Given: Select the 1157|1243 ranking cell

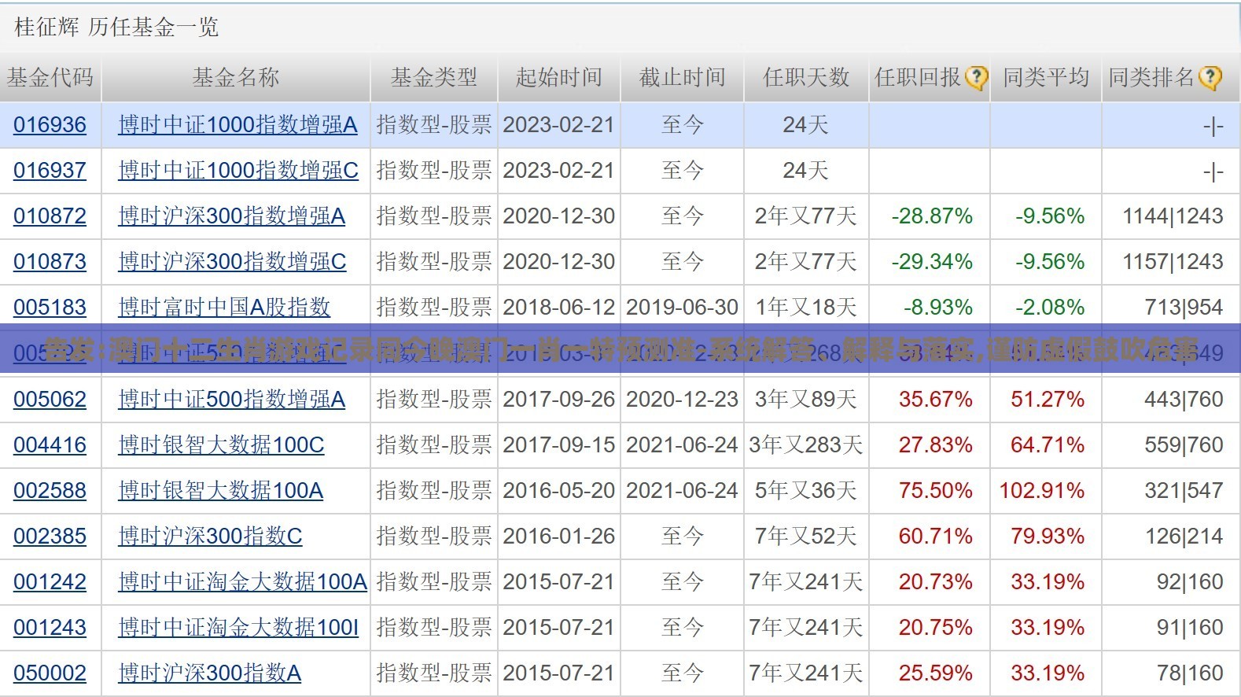Looking at the screenshot, I should click(1173, 262).
